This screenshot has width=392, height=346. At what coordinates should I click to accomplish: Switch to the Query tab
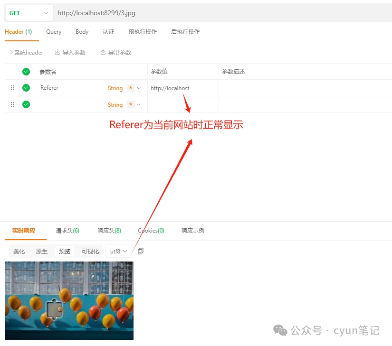click(54, 32)
